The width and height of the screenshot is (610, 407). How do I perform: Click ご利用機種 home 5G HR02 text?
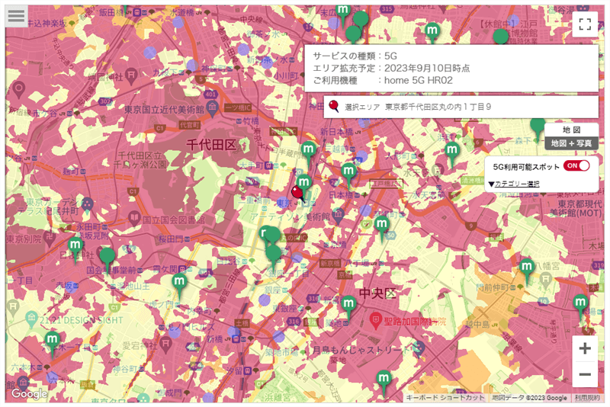click(383, 81)
